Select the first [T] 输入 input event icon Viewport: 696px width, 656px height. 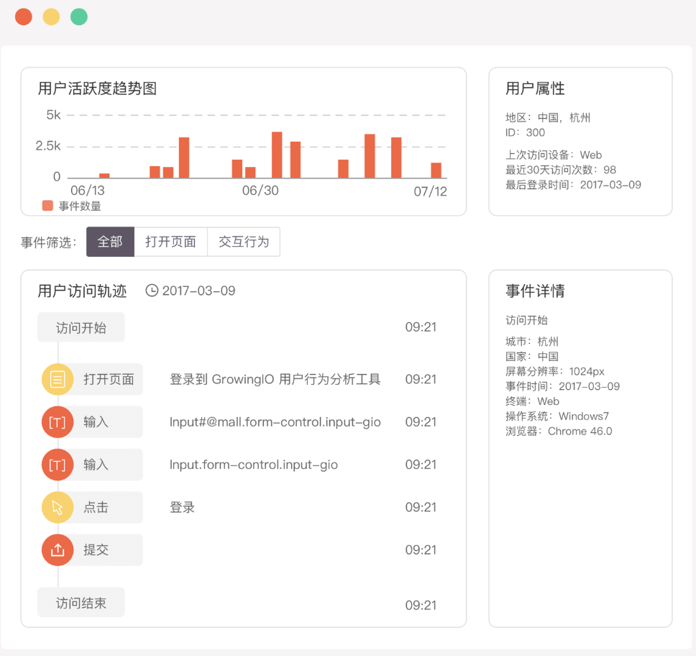(x=58, y=422)
